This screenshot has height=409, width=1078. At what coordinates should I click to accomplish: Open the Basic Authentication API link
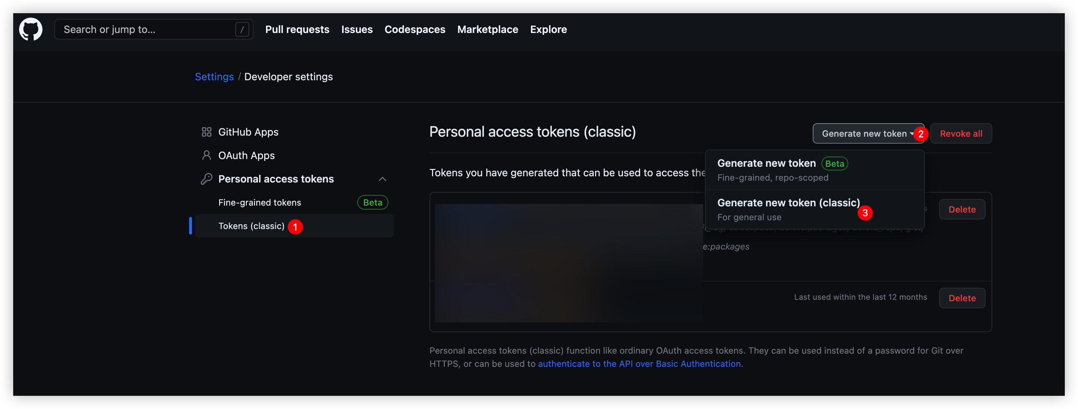[639, 364]
